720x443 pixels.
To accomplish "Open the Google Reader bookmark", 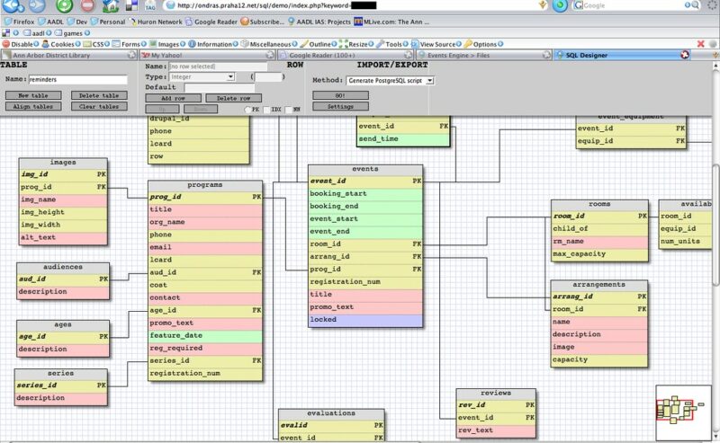I will (211, 22).
